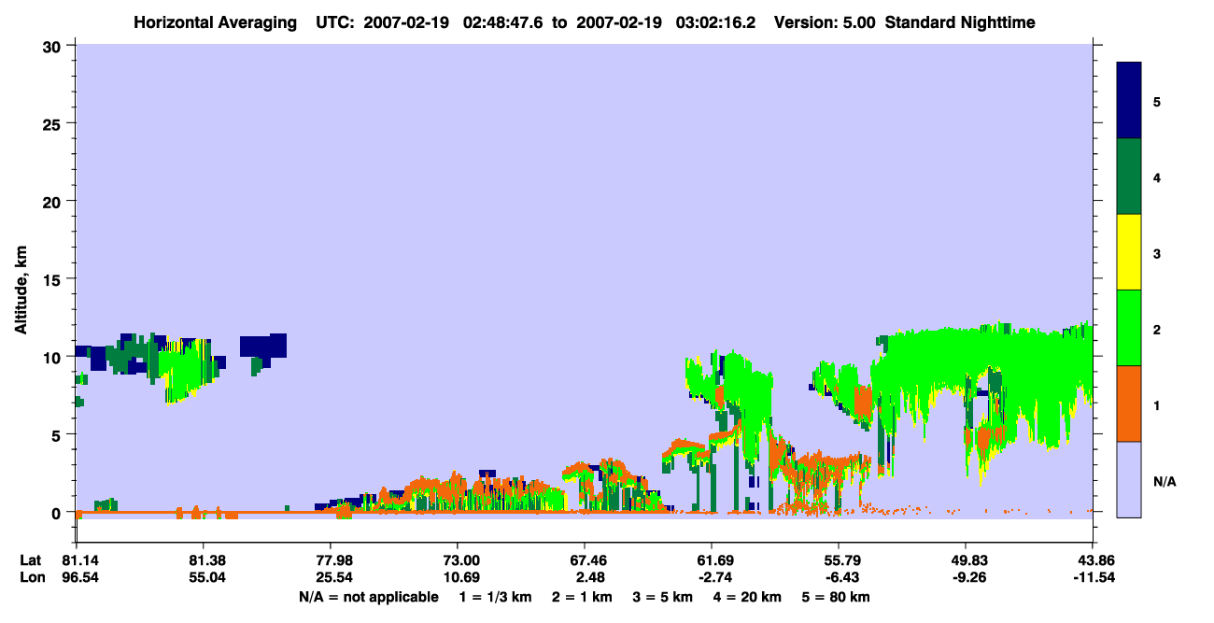The width and height of the screenshot is (1214, 623).
Task: Click the 25 altitude tick label
Action: click(x=54, y=123)
